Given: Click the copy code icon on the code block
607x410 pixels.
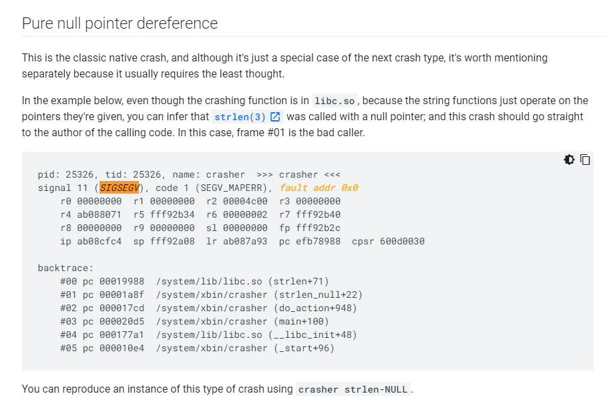Looking at the screenshot, I should [586, 160].
